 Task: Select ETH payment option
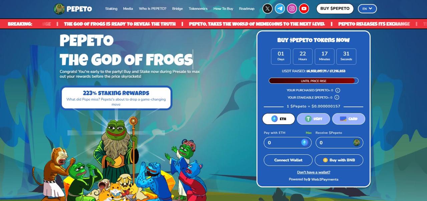[279, 119]
